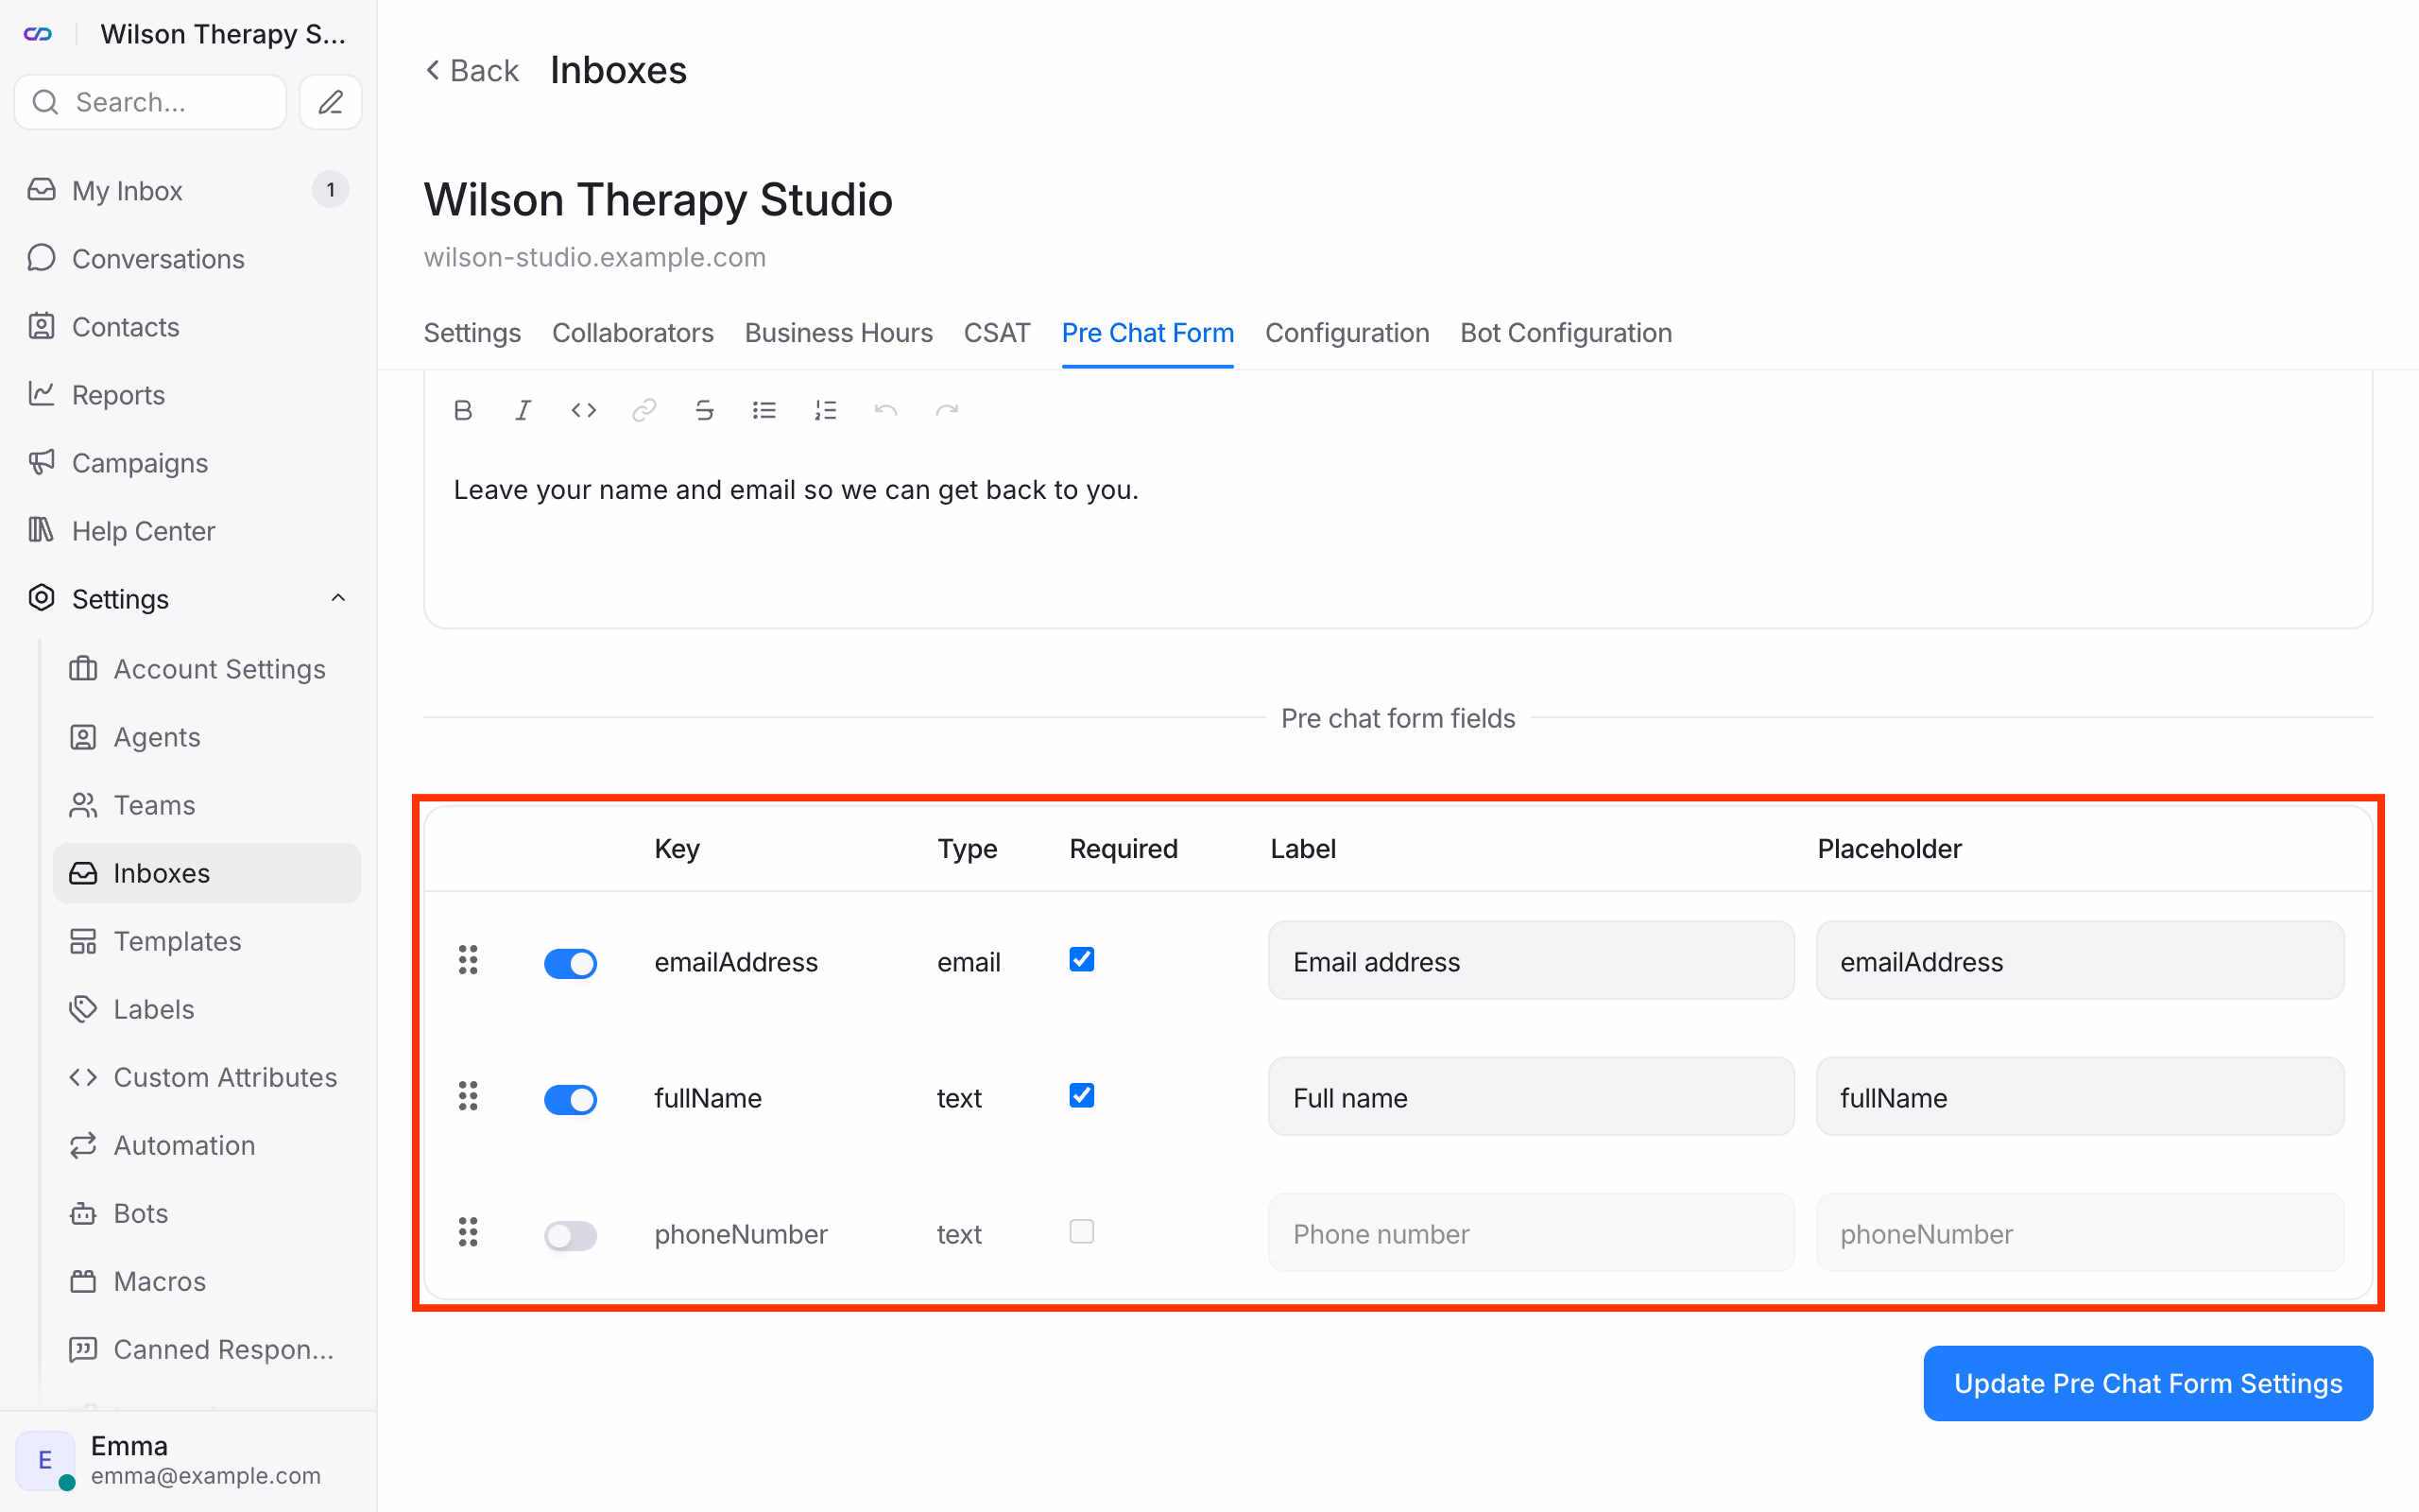This screenshot has width=2419, height=1512.
Task: Apply italic formatting in the editor toolbar
Action: pyautogui.click(x=523, y=410)
